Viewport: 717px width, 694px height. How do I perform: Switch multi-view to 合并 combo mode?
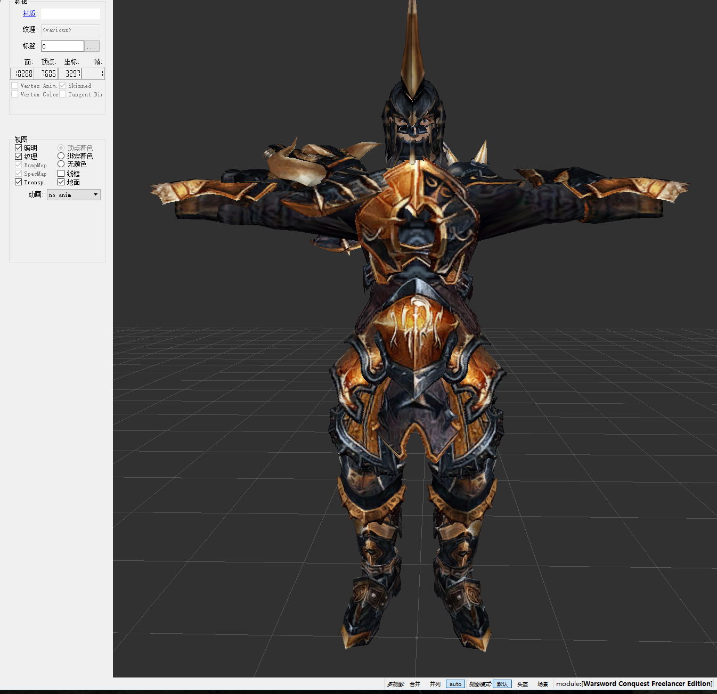(x=415, y=684)
